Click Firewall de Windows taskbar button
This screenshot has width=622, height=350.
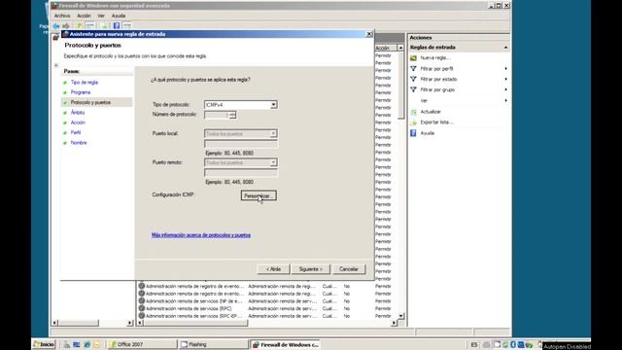[285, 344]
